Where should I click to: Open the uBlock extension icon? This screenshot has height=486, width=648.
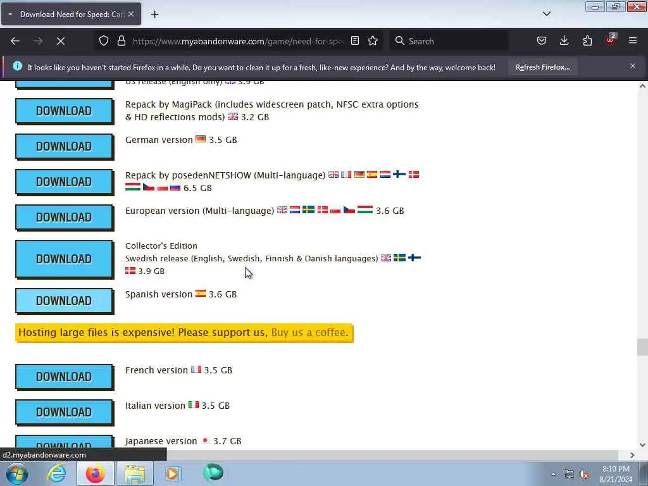coord(611,40)
